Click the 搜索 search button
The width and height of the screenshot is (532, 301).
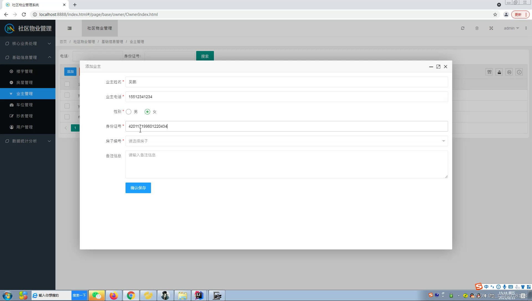point(205,56)
